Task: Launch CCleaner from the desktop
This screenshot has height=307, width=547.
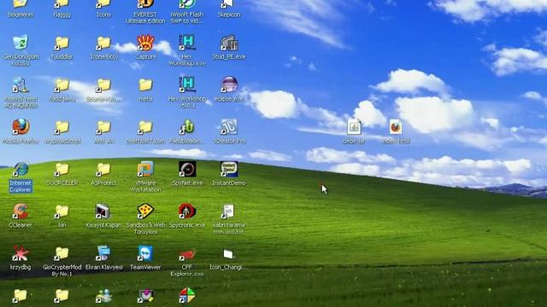Action: [21, 211]
